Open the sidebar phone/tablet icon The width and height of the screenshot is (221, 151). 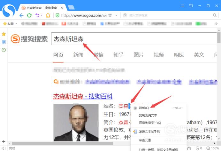4,42
